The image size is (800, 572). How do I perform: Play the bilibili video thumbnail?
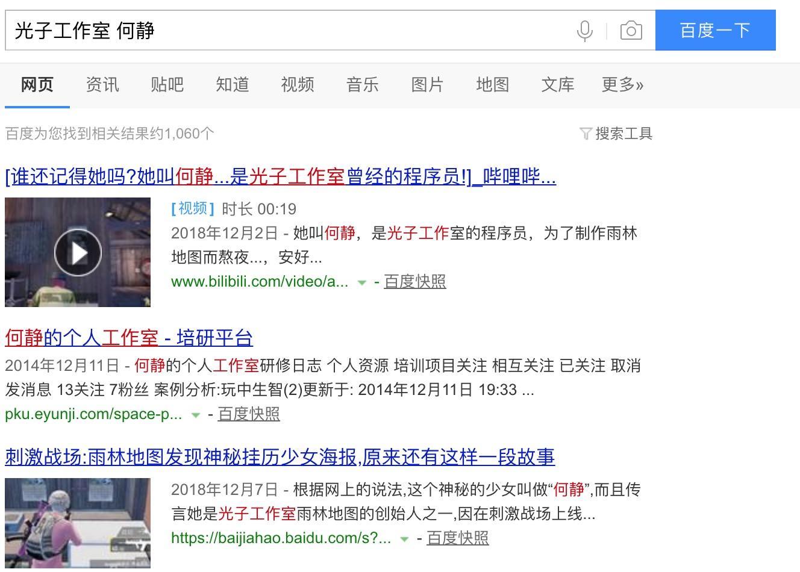(x=78, y=252)
